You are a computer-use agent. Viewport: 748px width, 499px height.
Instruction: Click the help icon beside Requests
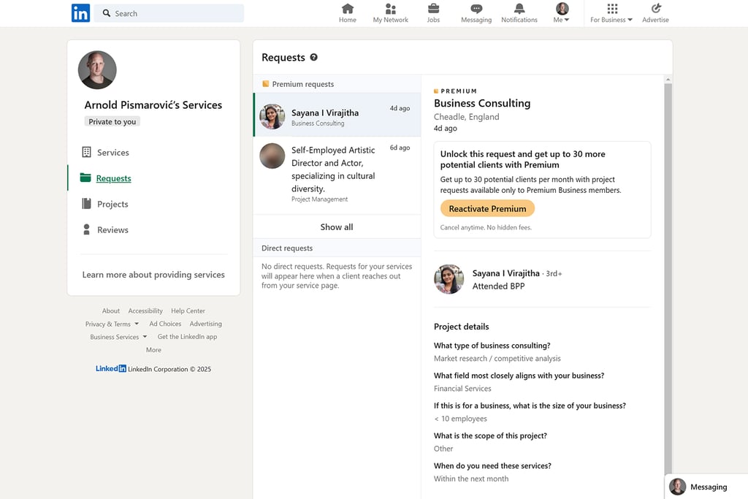pos(314,58)
